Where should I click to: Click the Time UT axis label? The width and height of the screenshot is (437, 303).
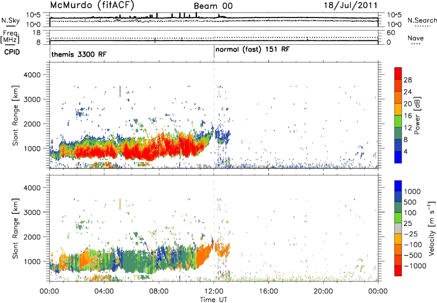click(x=214, y=299)
